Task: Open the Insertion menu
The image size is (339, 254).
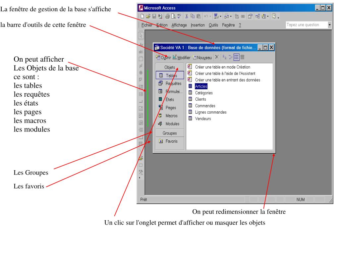Action: (198, 25)
